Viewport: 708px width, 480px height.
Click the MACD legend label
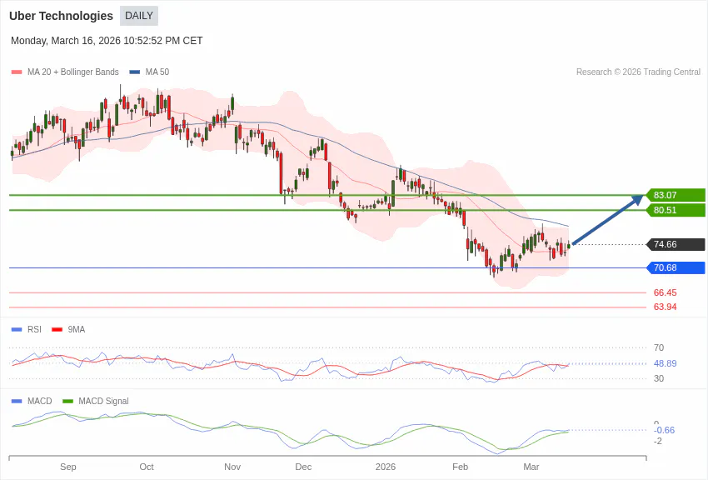pyautogui.click(x=40, y=401)
